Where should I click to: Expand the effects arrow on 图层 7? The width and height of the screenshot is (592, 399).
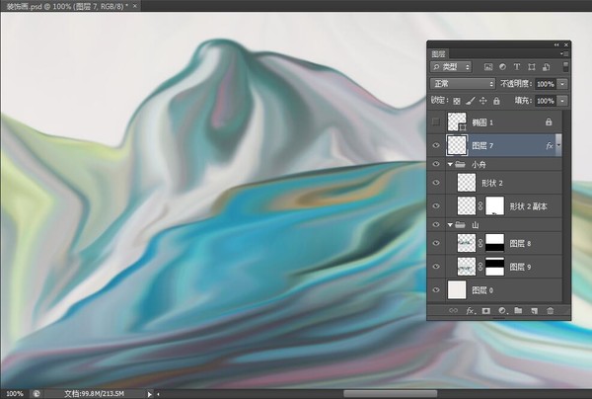(558, 145)
